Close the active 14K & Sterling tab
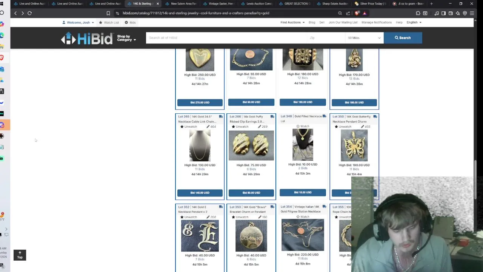This screenshot has width=483, height=272. [x=158, y=4]
